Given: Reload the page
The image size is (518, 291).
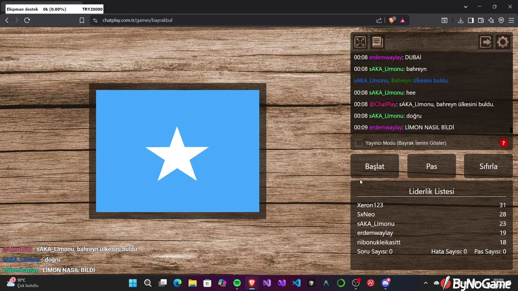Looking at the screenshot, I should pos(27,20).
